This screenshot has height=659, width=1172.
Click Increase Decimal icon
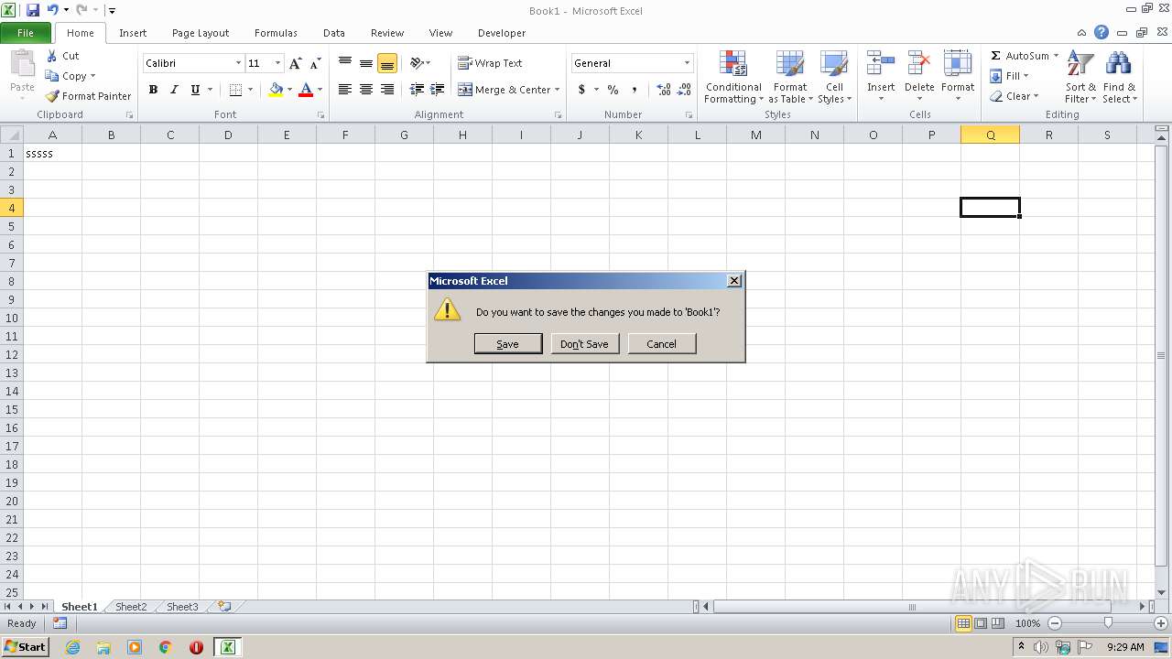[x=663, y=90]
